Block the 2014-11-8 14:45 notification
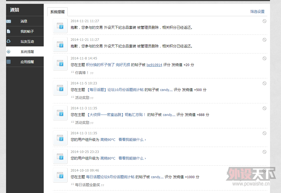 264,58
